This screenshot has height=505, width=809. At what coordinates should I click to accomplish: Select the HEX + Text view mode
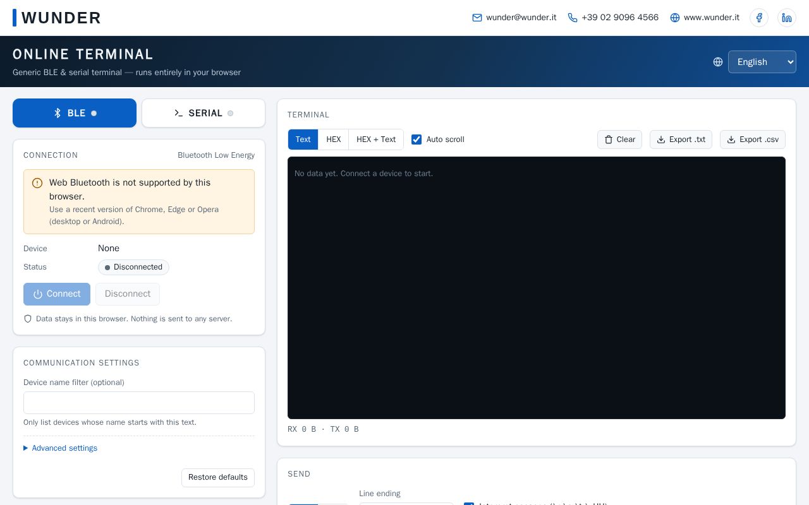tap(376, 140)
